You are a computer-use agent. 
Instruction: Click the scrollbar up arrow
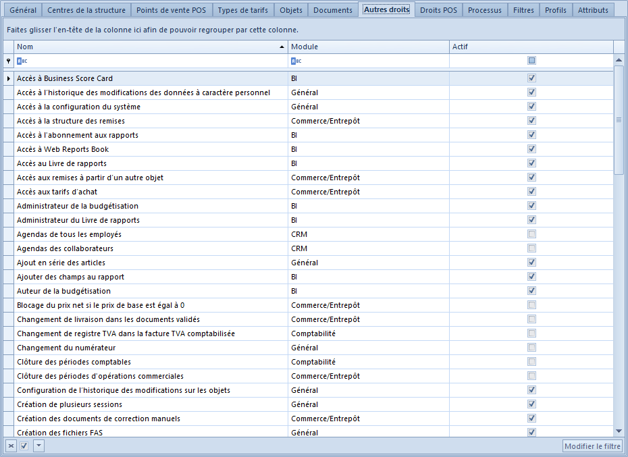pyautogui.click(x=619, y=60)
